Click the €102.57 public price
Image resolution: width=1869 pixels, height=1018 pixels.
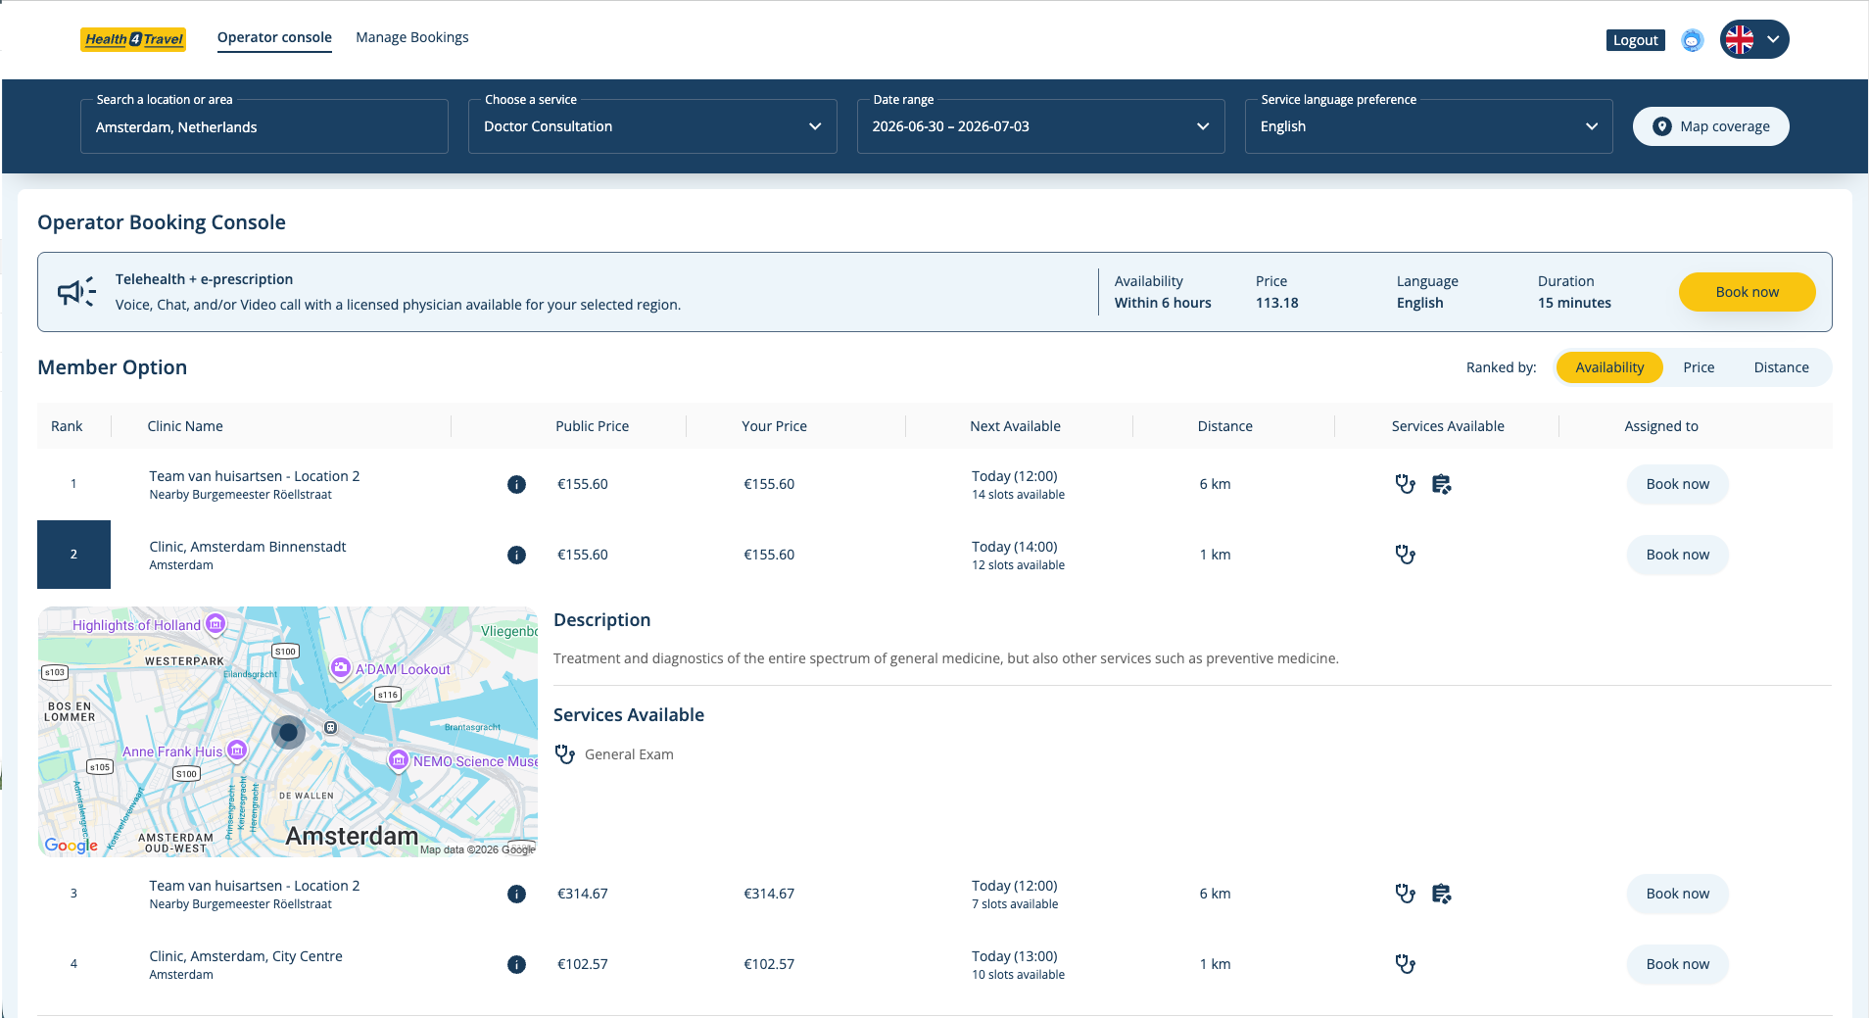click(583, 964)
